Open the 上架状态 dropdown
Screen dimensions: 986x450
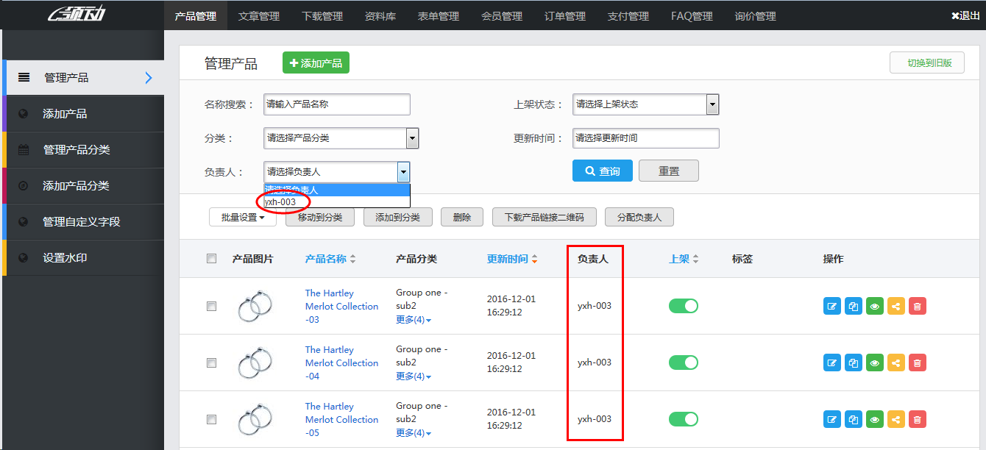[645, 104]
